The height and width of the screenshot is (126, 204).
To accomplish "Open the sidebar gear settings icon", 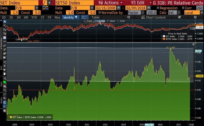I will [5, 111].
